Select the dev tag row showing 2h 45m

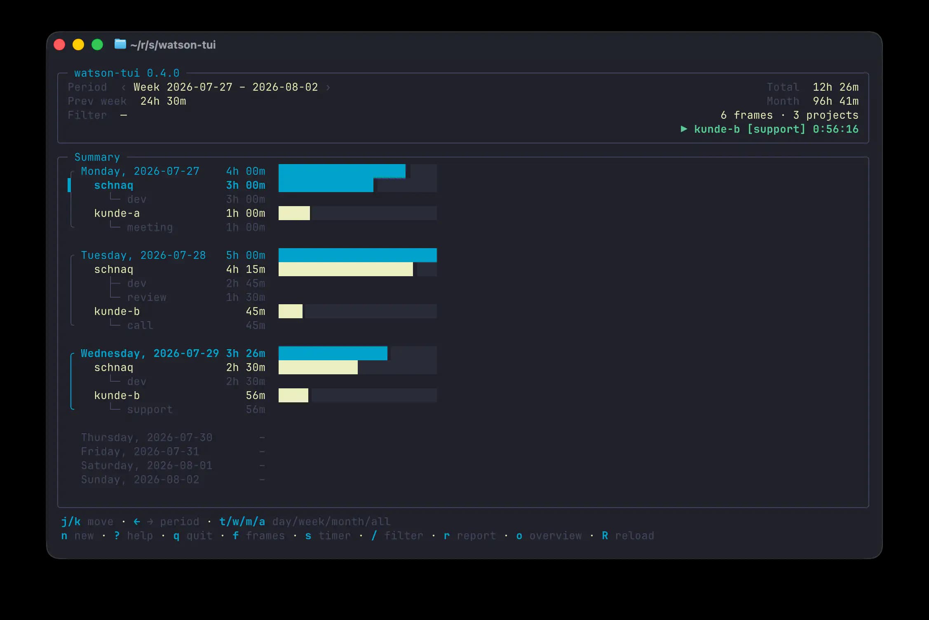click(187, 283)
